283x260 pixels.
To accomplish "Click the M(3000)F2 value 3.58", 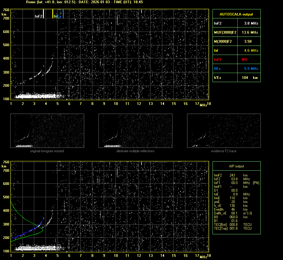I will [x=248, y=41].
